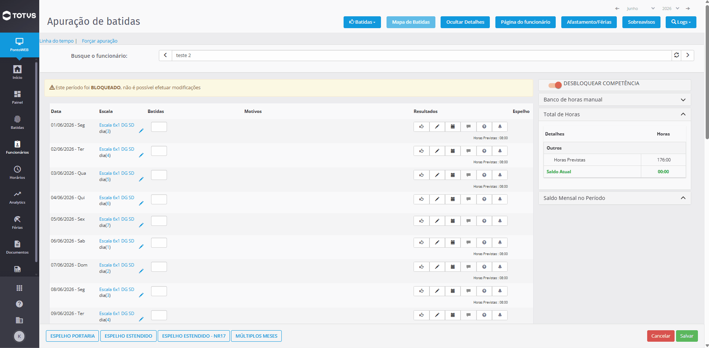Open Férias in the sidebar
Viewport: 709px width, 348px height.
coord(17,222)
